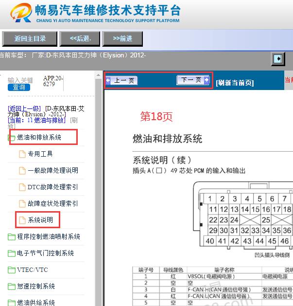
Task: Click the 第18页 page heading
Action: click(156, 116)
